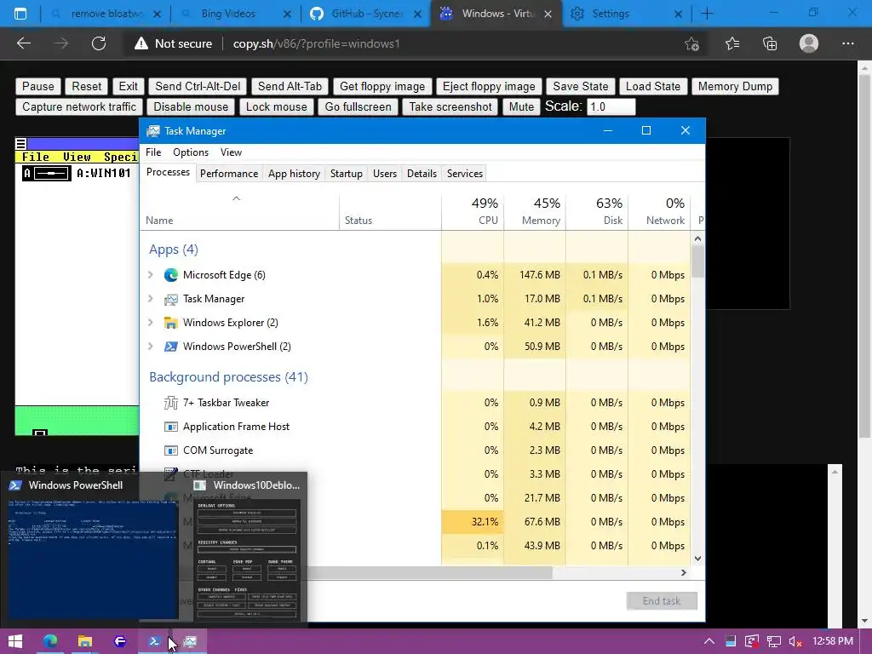Switch to the Performance tab
Screen dimensions: 872x654
click(229, 174)
